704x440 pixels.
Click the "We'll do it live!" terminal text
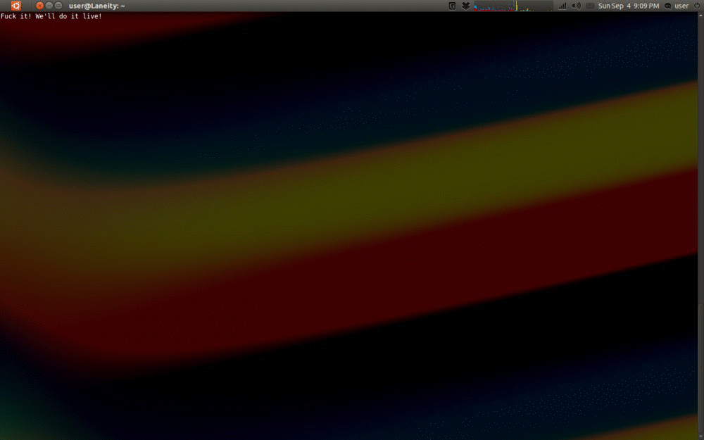click(x=68, y=16)
